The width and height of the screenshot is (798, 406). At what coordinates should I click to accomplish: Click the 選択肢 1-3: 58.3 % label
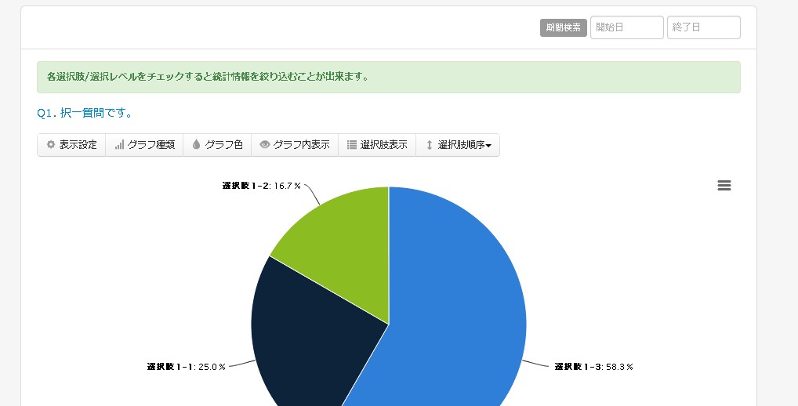(594, 367)
